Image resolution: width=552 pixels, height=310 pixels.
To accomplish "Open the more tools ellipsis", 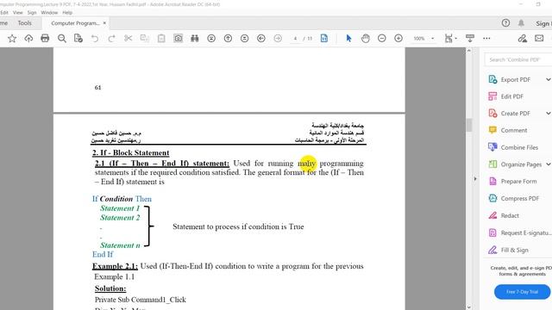I will coord(486,38).
